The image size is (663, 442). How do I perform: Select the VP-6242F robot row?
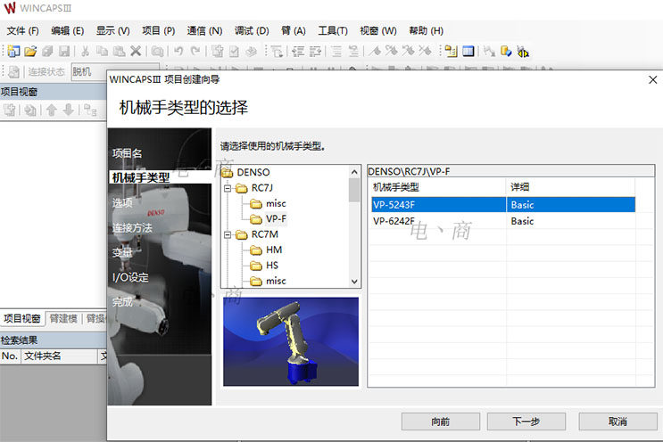click(x=503, y=221)
